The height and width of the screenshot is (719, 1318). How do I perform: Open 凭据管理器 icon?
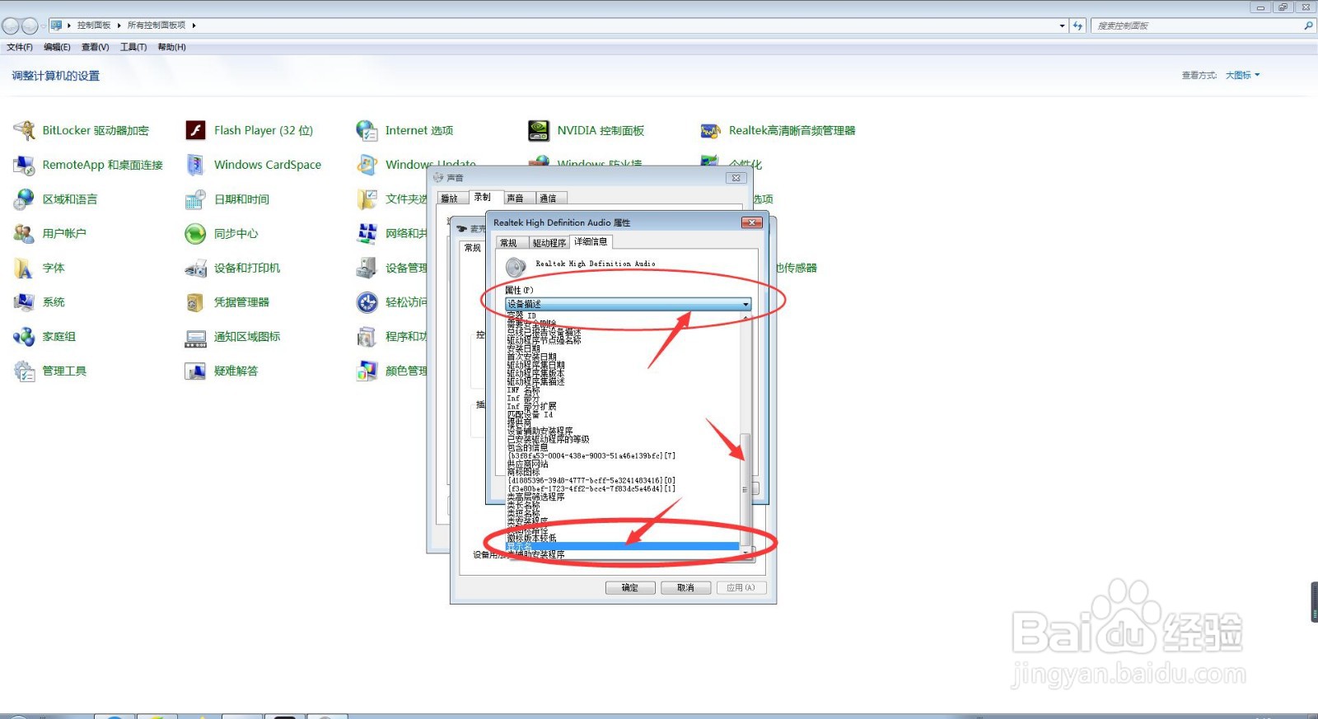195,302
